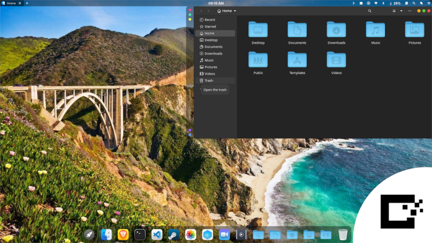
Task: Open the Trash bin in the dock
Action: [x=343, y=234]
